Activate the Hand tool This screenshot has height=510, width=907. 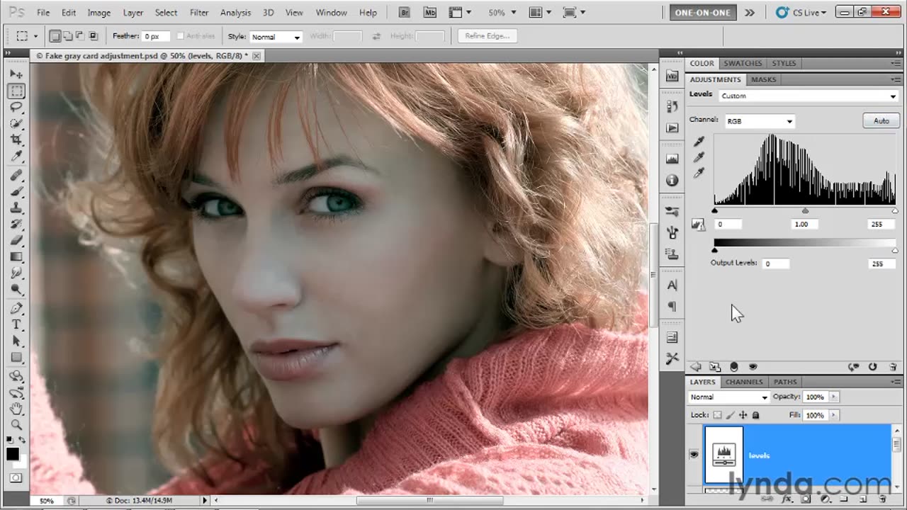(16, 409)
